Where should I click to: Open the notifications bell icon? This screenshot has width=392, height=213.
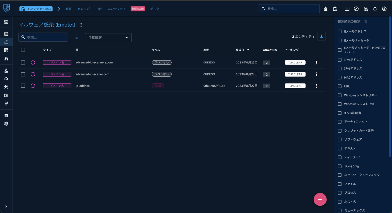point(375,9)
